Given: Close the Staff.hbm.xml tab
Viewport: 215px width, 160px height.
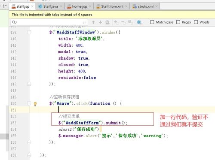Looking at the screenshot, I should pos(126,6).
